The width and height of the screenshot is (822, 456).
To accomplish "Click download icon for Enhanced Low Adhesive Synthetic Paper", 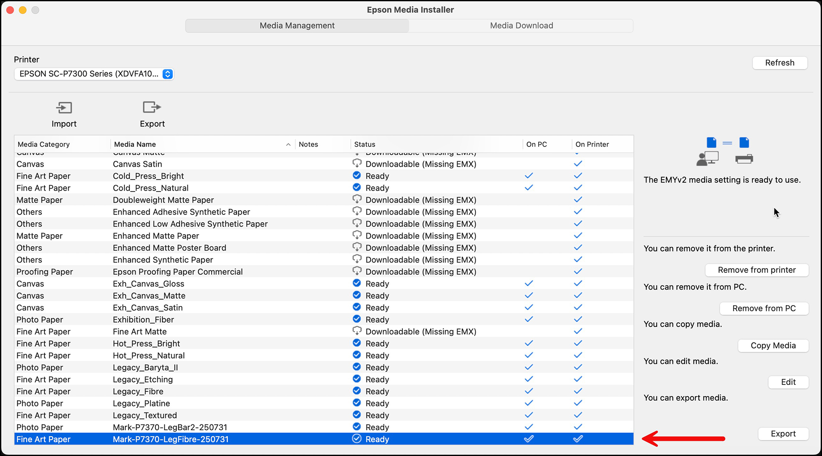I will (357, 223).
